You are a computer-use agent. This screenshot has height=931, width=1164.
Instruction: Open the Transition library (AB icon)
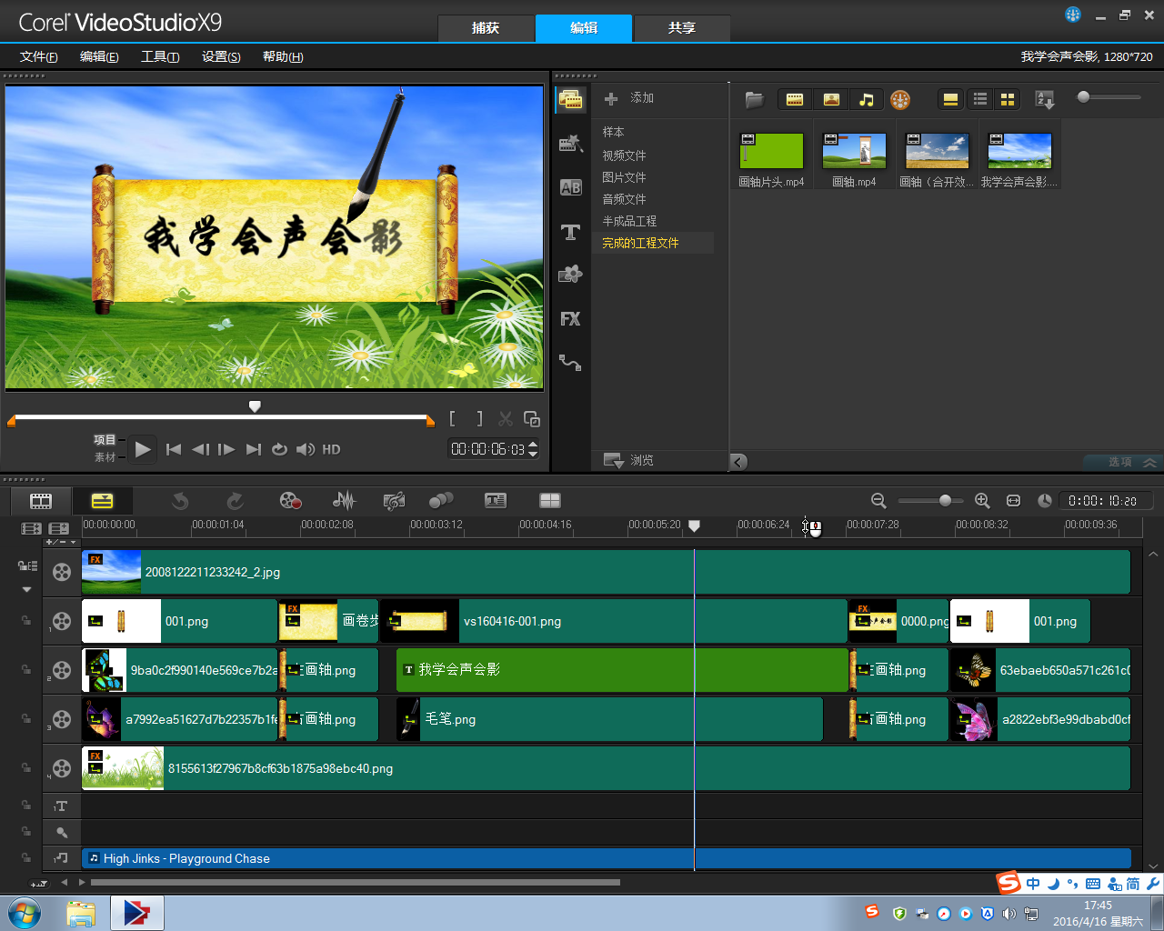click(x=570, y=187)
